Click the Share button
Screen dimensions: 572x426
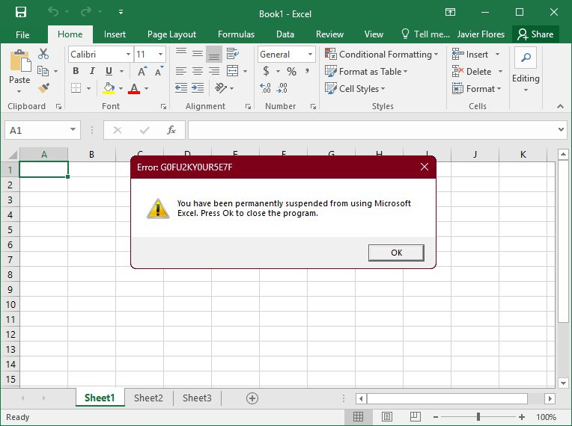[535, 34]
